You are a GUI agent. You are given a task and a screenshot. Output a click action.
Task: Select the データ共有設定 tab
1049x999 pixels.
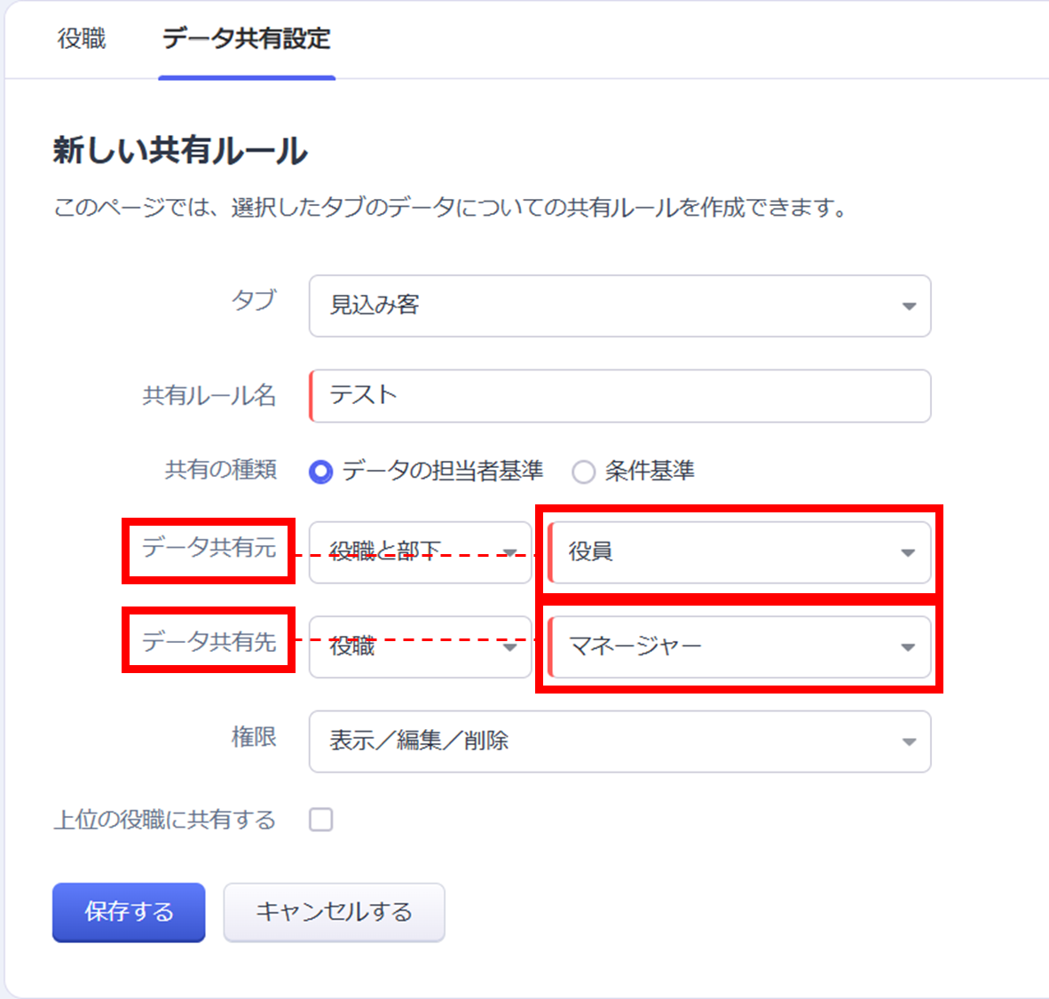[x=246, y=39]
